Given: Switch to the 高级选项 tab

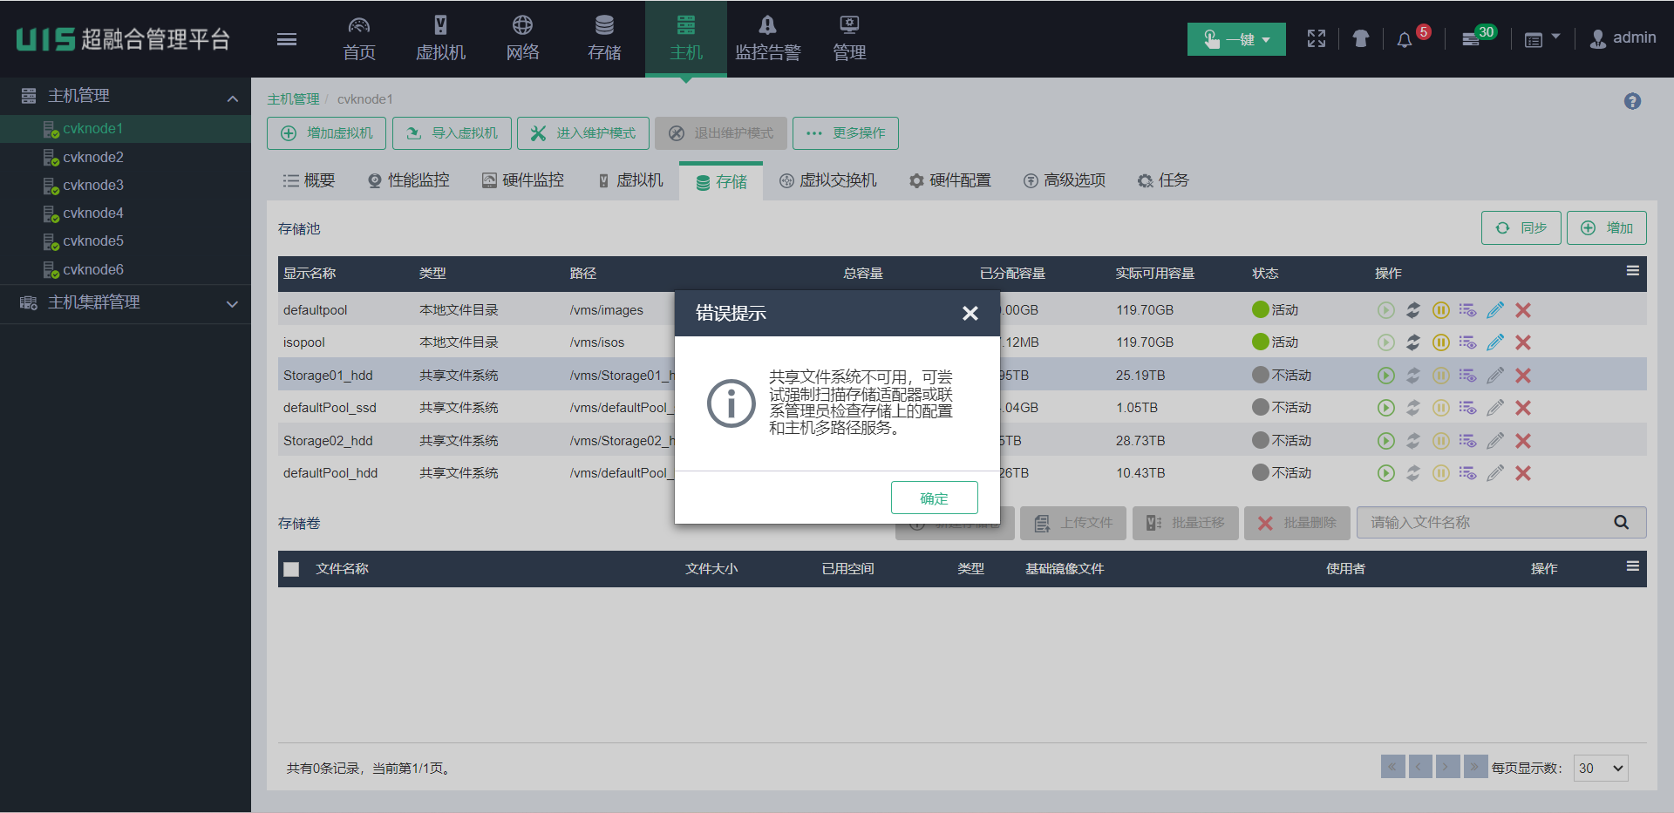Looking at the screenshot, I should 1065,180.
